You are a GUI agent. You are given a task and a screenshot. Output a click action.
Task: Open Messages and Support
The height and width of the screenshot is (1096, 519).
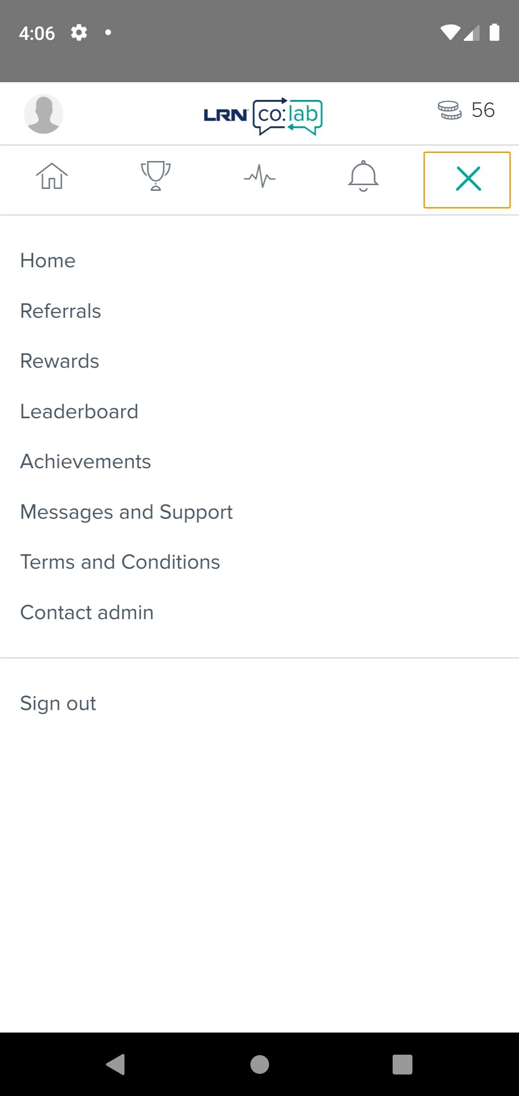pyautogui.click(x=126, y=512)
